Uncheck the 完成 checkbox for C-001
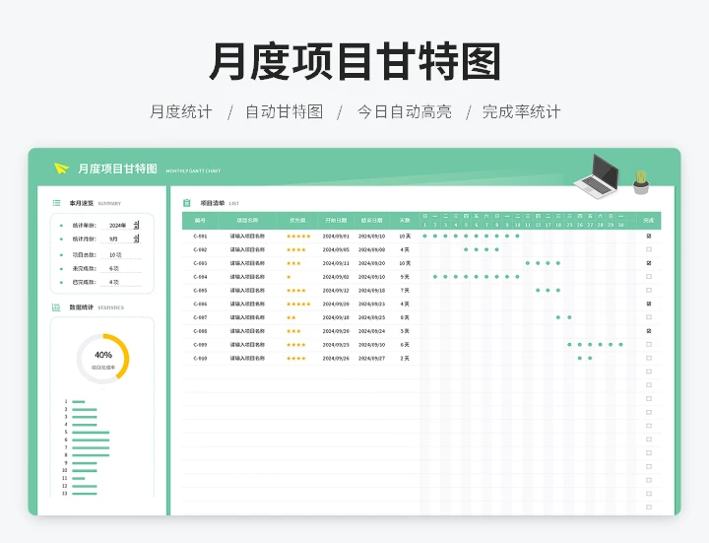709x543 pixels. click(649, 237)
